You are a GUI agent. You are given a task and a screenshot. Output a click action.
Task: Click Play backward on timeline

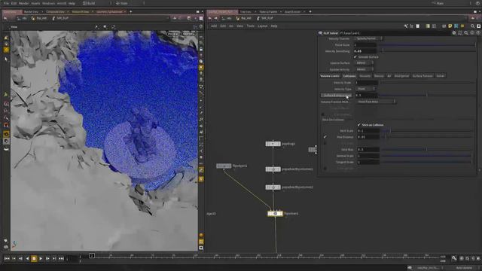(27, 259)
